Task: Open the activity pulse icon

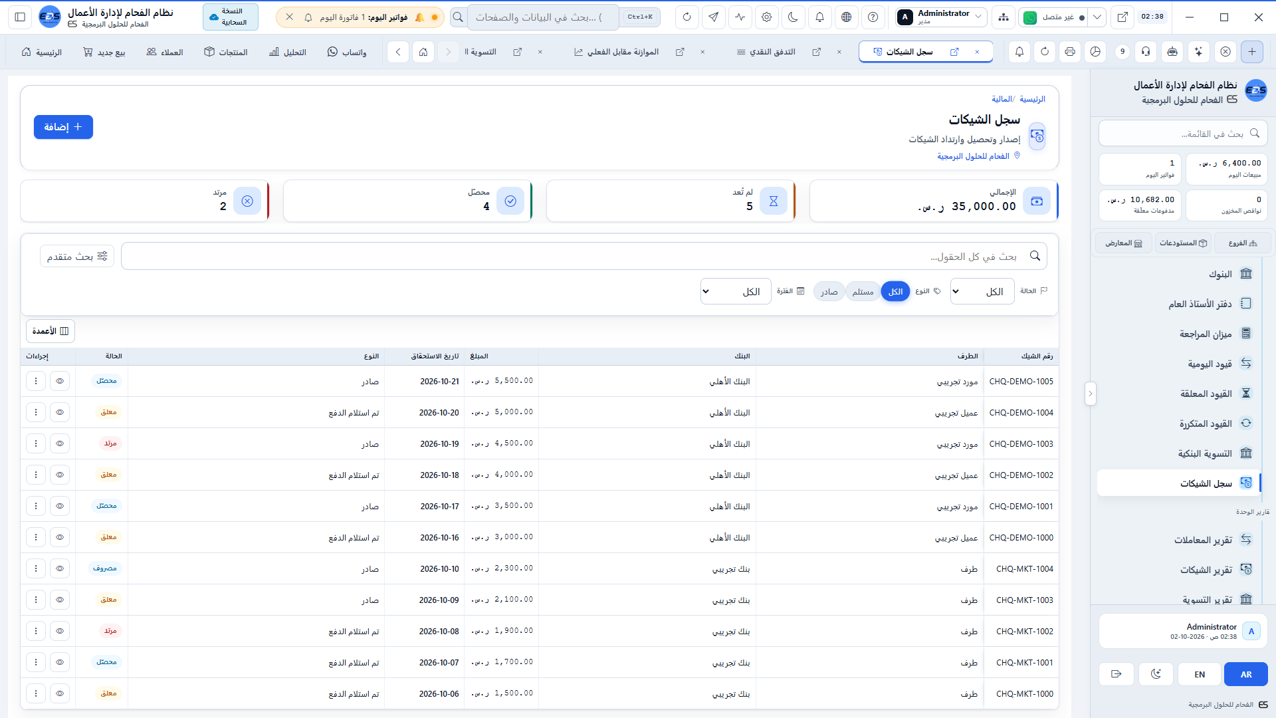Action: coord(740,17)
